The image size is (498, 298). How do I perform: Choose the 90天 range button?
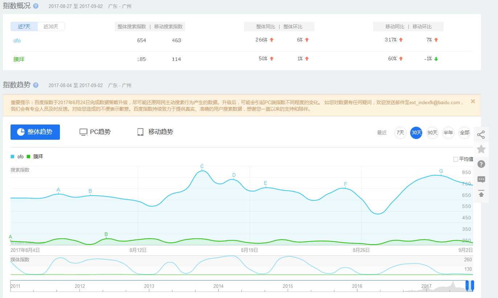coord(432,133)
